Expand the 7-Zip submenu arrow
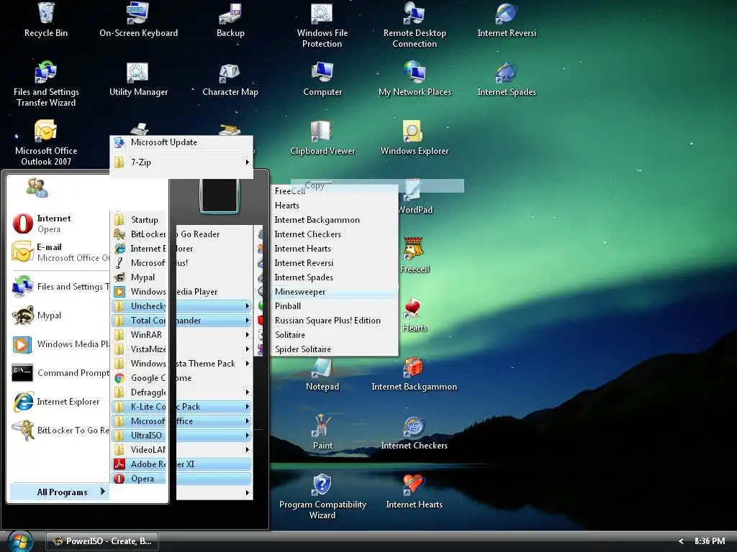 (248, 162)
